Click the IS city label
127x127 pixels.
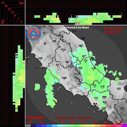pos(95,86)
